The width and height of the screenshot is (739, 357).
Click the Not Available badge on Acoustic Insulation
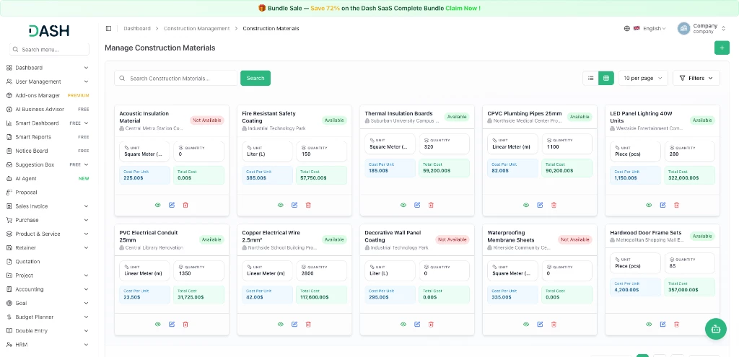207,120
